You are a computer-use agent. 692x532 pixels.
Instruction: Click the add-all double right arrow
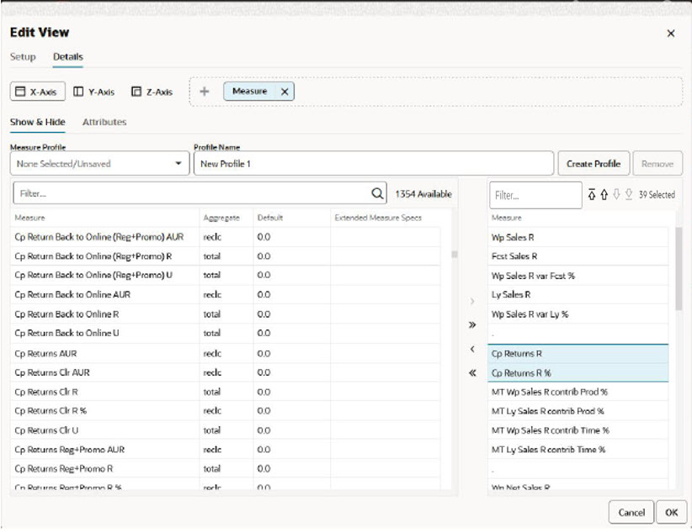pyautogui.click(x=472, y=325)
